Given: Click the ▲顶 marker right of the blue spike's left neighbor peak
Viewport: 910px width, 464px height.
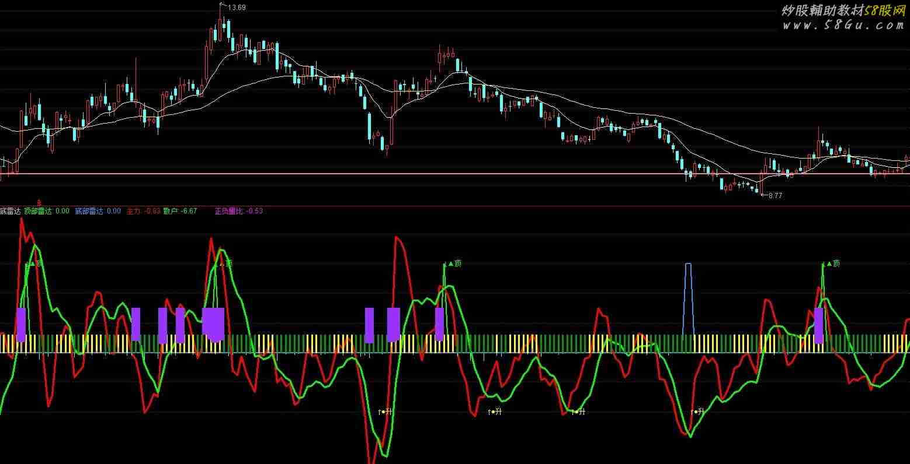Looking at the screenshot, I should click(453, 263).
